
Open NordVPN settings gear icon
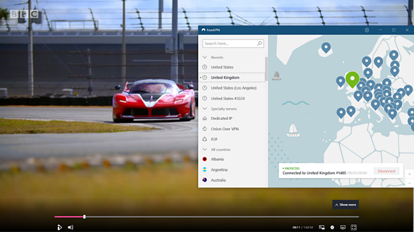[367, 30]
